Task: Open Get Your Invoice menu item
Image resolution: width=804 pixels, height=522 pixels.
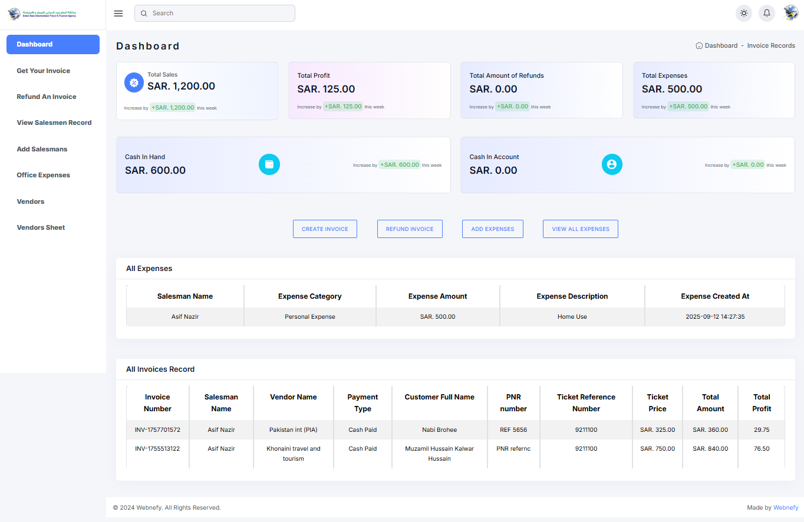Action: tap(44, 71)
